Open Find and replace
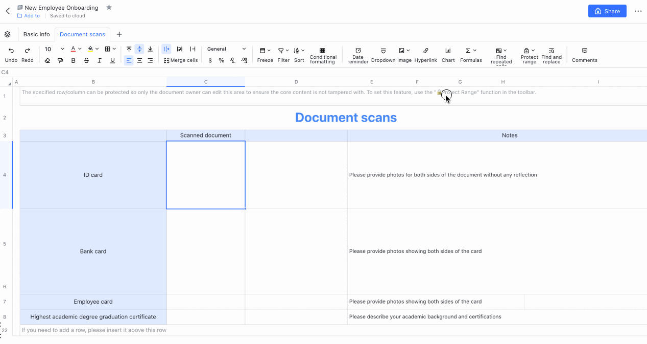The width and height of the screenshot is (647, 344). [551, 55]
